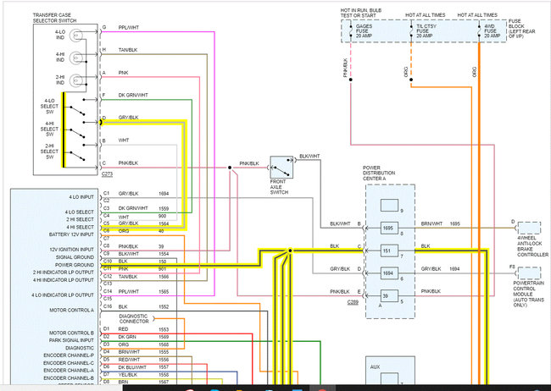Screen dimensions: 551x391
Task: Click HOT IN RUN, BULB TEST OR START text
Action: pyautogui.click(x=361, y=13)
